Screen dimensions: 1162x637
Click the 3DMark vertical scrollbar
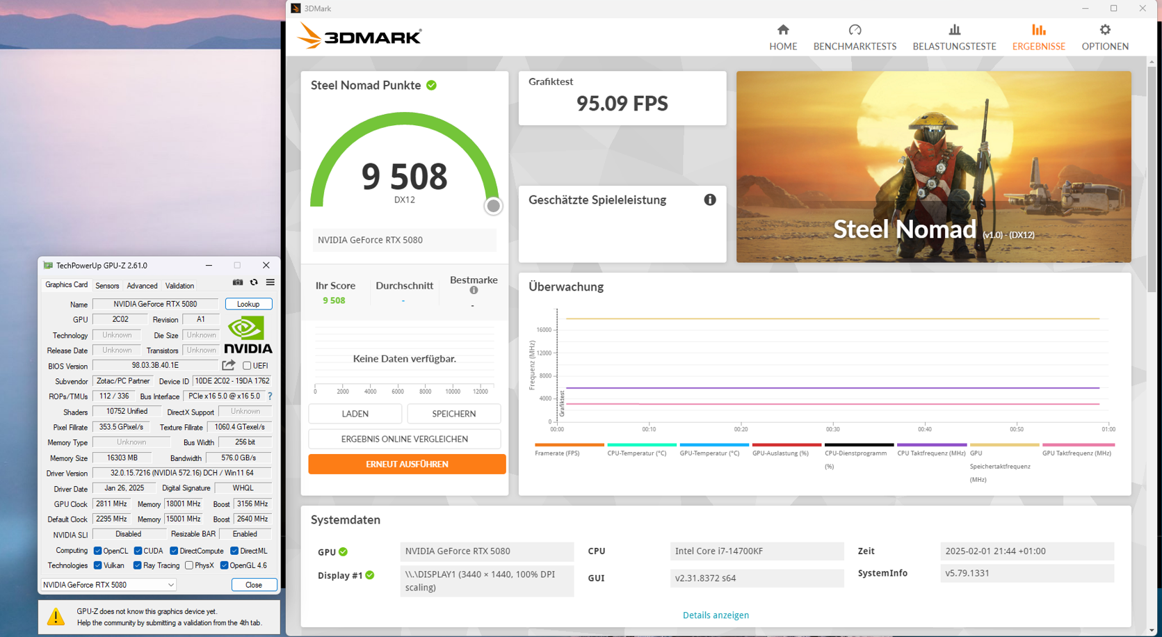(1152, 181)
